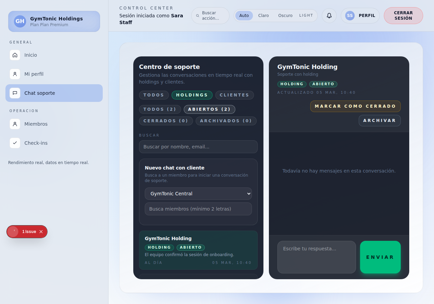Select the Auto theme option
Image resolution: width=434 pixels, height=304 pixels.
point(244,16)
